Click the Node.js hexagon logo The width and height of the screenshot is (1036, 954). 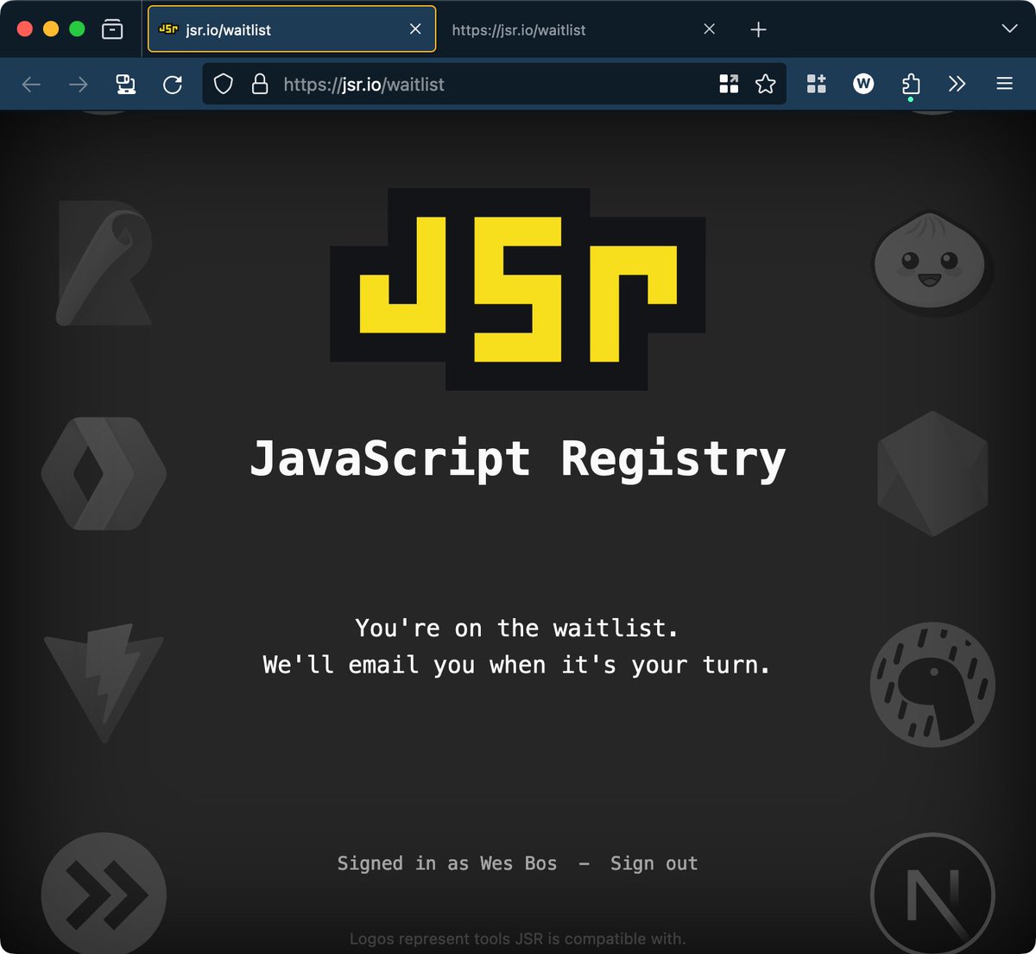[932, 473]
